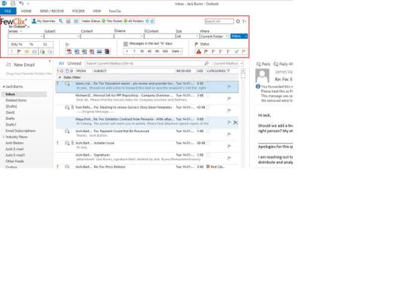
Task: Select Deleted Items folder
Action: pos(16,100)
